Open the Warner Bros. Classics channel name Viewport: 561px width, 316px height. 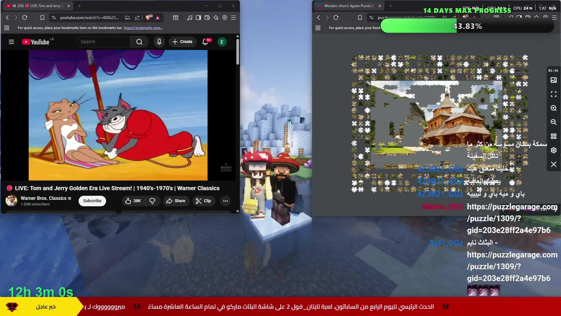click(43, 198)
